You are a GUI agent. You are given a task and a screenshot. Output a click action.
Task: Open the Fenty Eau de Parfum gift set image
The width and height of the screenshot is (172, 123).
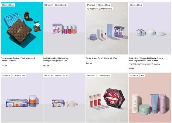tap(22, 28)
